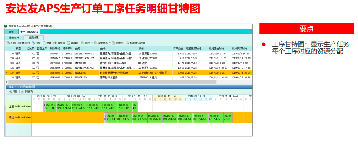Open the 编辑(E) edit tool
Image resolution: width=358 pixels, height=162 pixels.
coord(73,43)
